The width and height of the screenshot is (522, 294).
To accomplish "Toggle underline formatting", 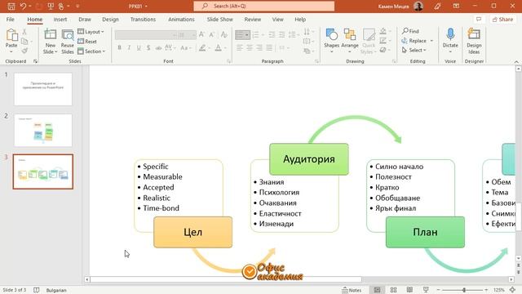I will pyautogui.click(x=139, y=48).
